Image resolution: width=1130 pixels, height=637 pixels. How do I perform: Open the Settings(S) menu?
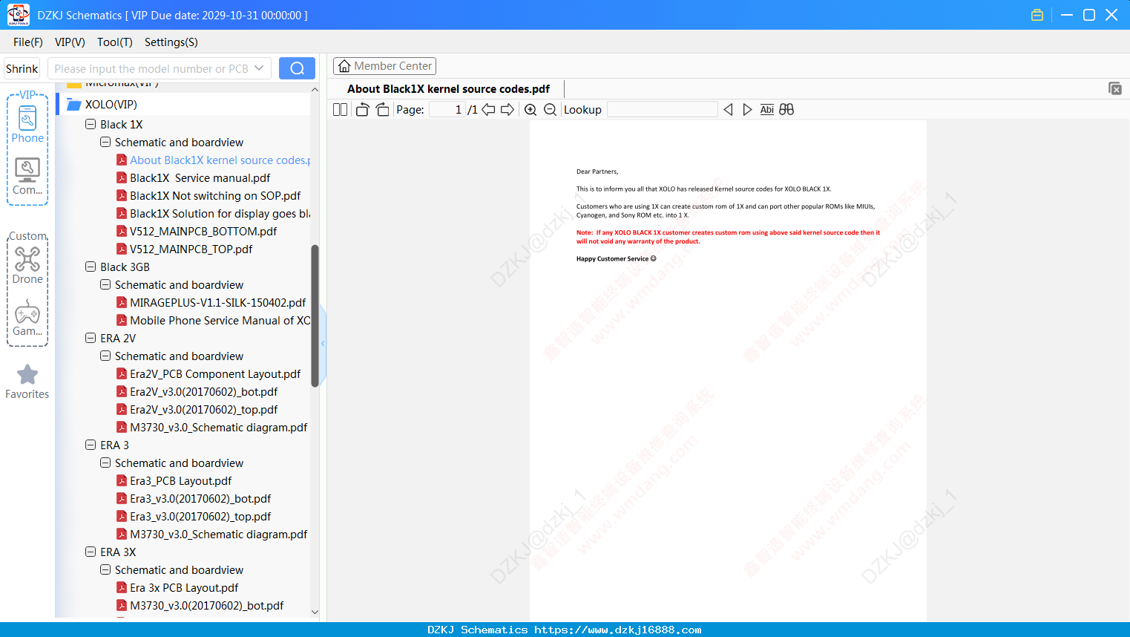tap(171, 42)
